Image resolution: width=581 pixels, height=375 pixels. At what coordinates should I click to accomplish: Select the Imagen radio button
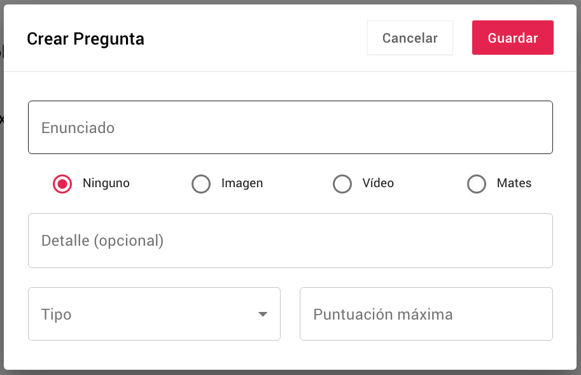click(x=201, y=184)
